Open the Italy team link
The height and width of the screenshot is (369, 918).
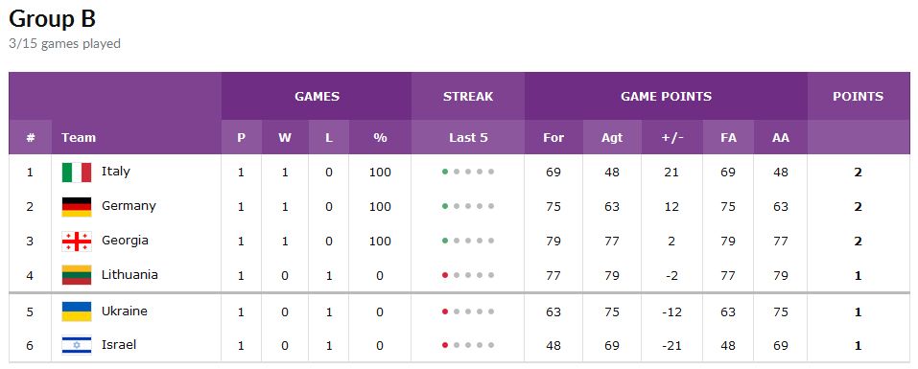click(116, 172)
